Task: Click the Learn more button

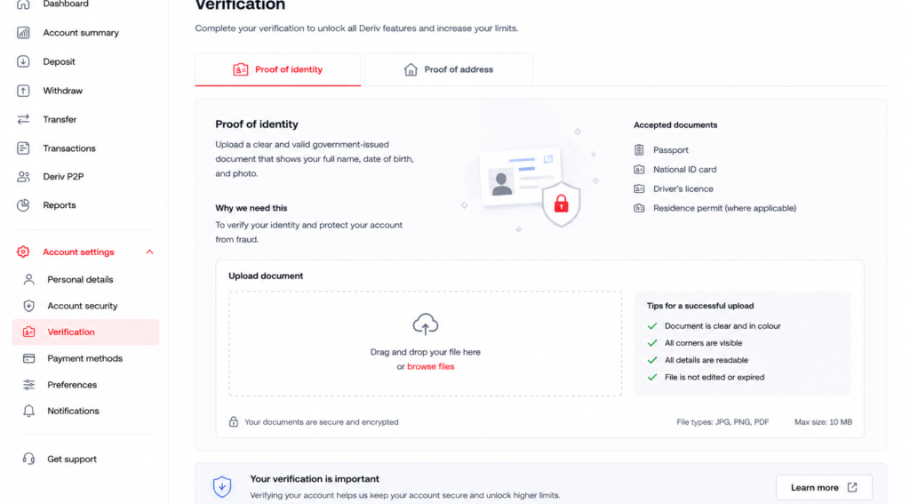Action: (x=824, y=488)
